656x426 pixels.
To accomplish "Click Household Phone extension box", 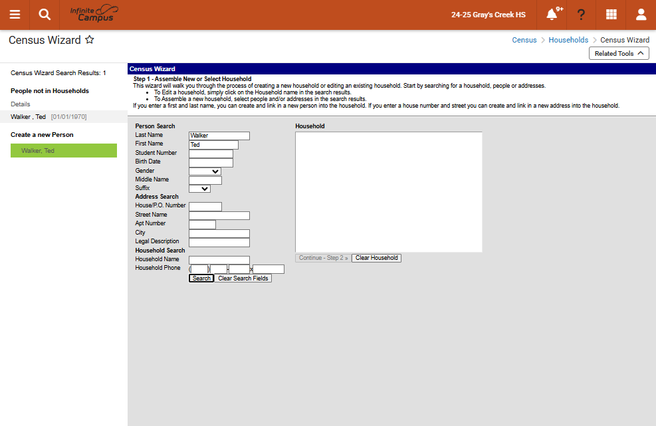I will coord(269,269).
